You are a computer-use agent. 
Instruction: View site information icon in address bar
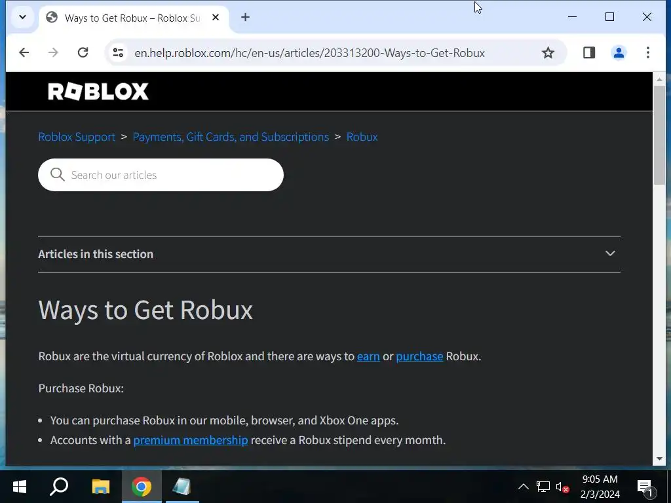click(x=118, y=52)
